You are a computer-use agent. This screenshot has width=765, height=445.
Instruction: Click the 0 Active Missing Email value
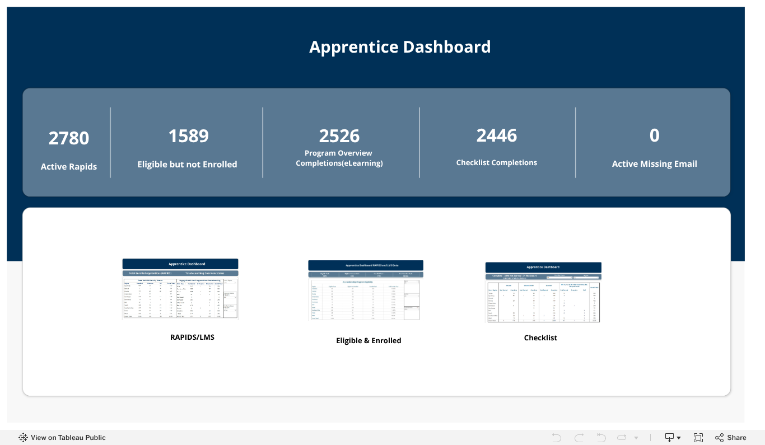[x=655, y=135]
